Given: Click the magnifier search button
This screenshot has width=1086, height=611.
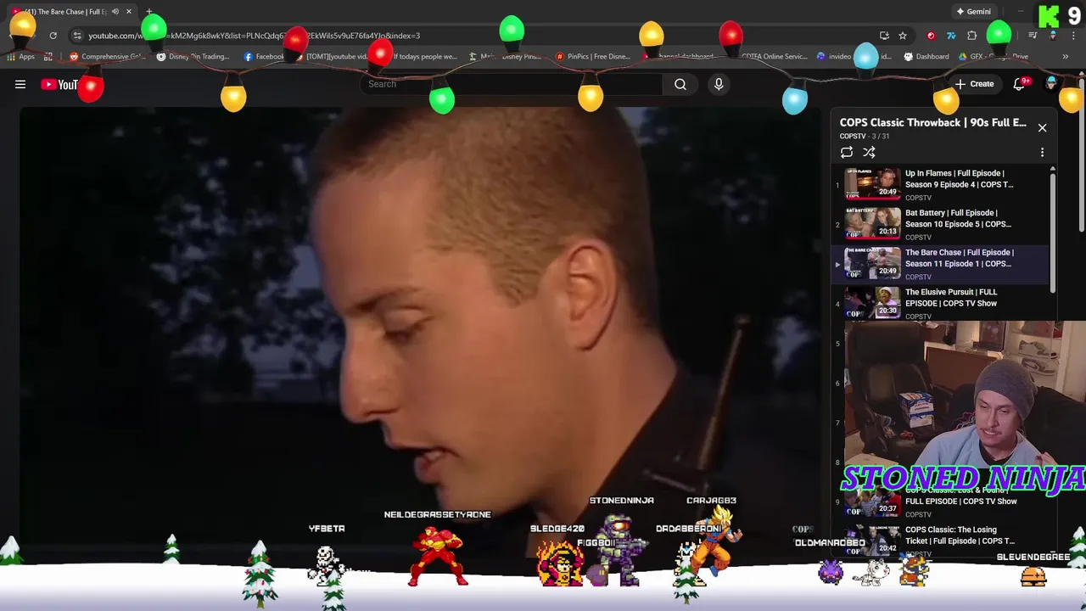Looking at the screenshot, I should pyautogui.click(x=680, y=84).
